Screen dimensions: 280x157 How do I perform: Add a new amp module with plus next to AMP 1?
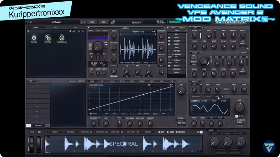pyautogui.click(x=202, y=28)
